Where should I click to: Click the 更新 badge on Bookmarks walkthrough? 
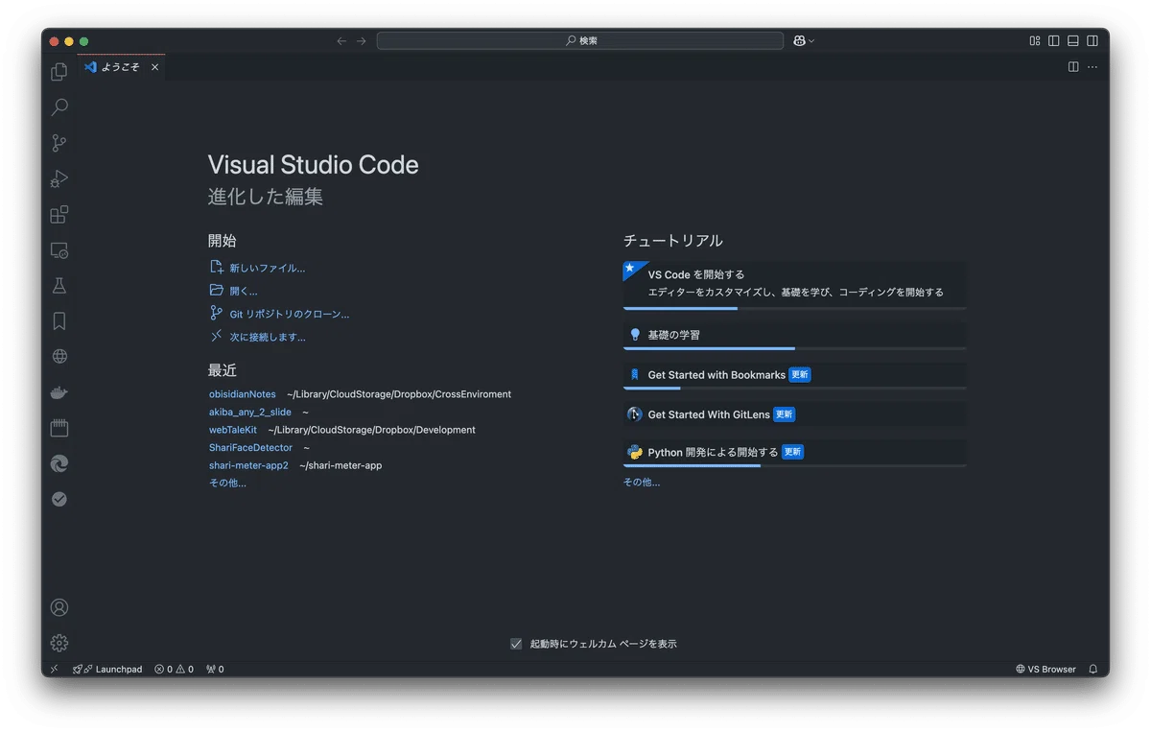point(800,375)
